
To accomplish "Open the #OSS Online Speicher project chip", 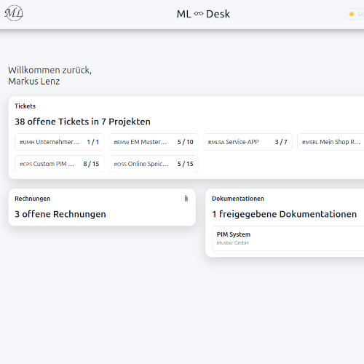I will click(154, 164).
